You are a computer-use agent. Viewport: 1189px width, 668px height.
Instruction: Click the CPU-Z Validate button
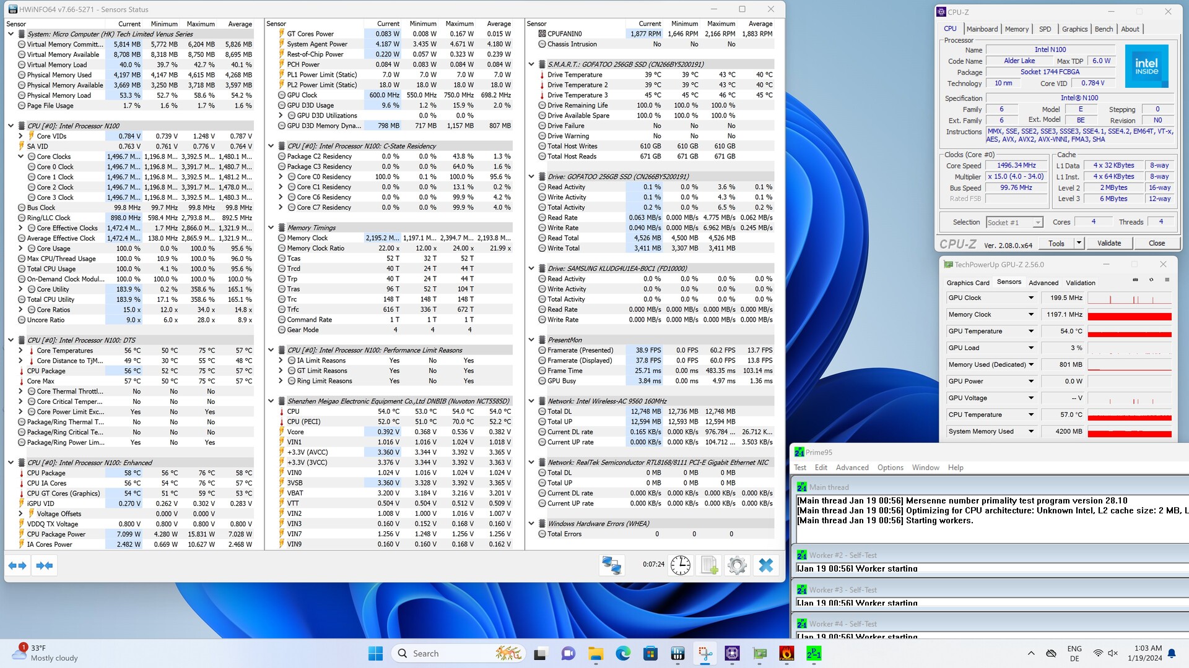point(1108,243)
